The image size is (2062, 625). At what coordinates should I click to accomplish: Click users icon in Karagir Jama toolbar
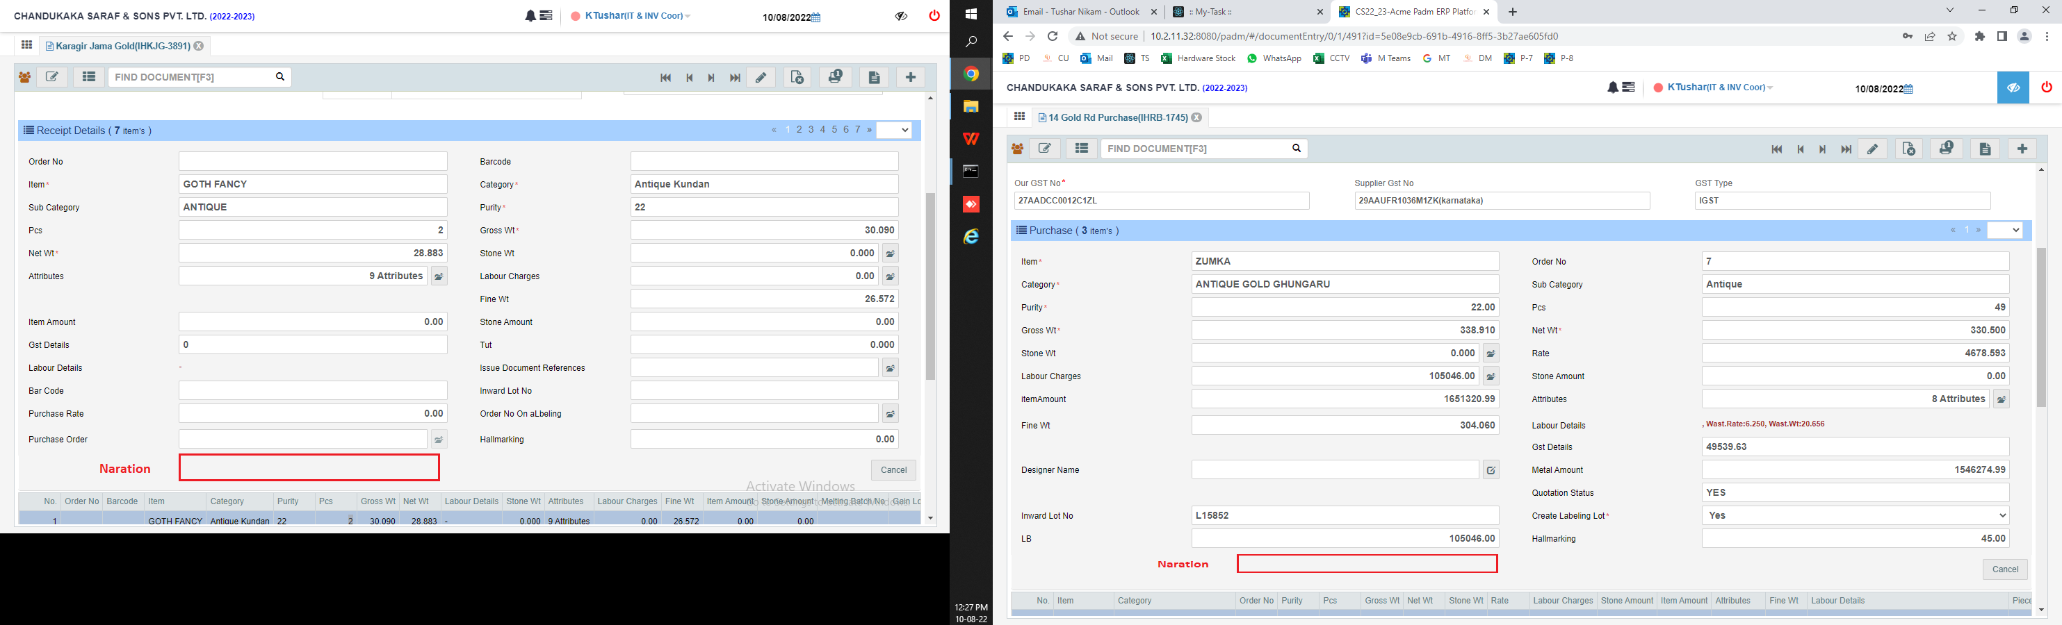25,78
